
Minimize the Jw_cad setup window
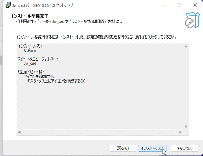(x=164, y=5)
